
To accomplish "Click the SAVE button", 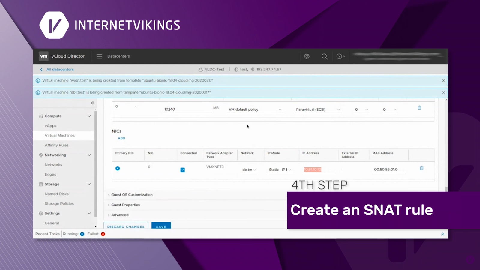I will pos(161,226).
